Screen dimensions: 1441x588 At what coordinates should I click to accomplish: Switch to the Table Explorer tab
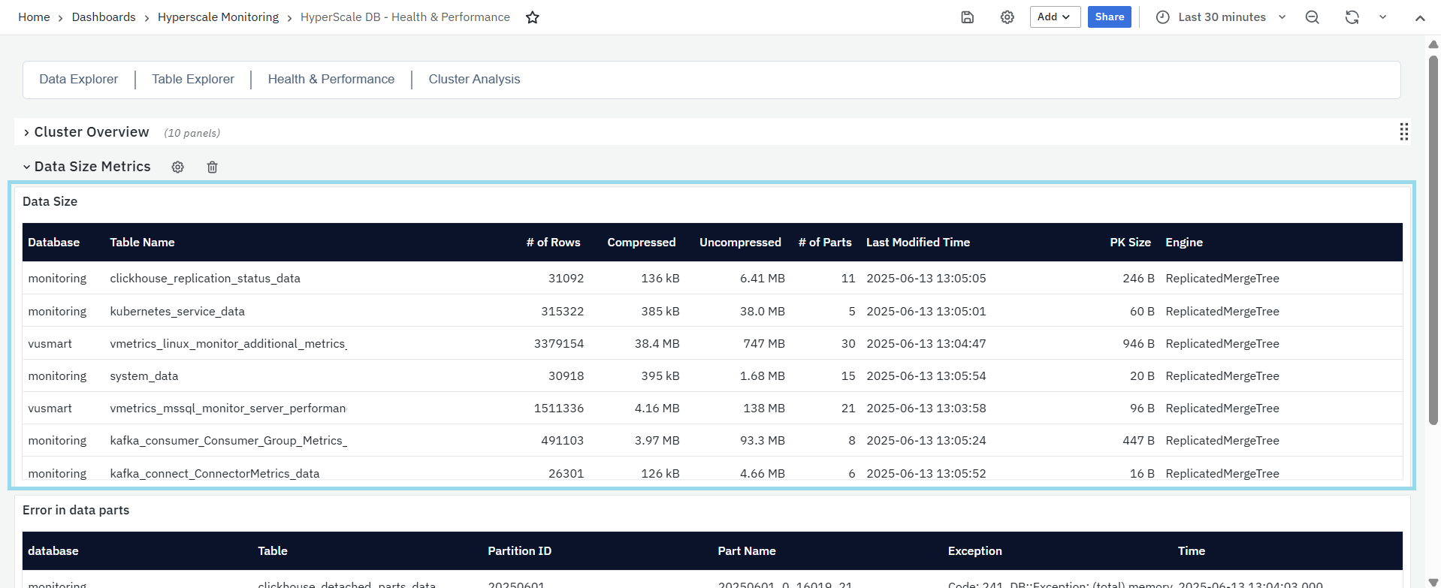[193, 80]
